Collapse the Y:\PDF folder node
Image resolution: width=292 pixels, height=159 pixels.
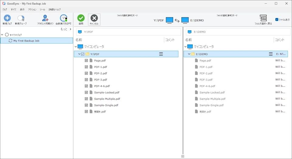click(x=79, y=54)
